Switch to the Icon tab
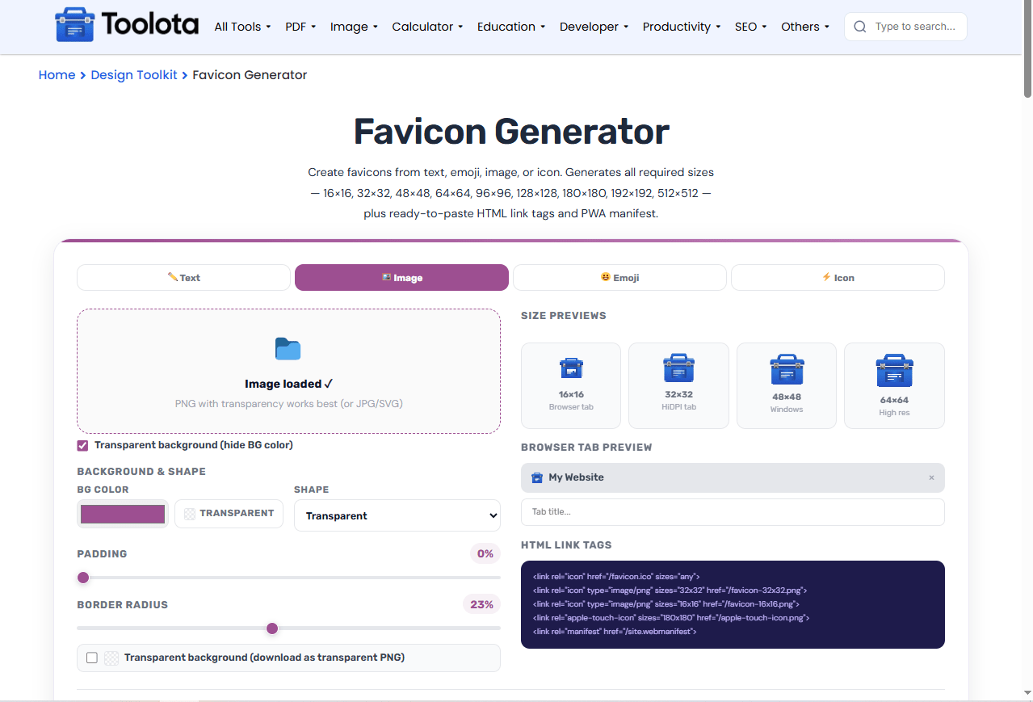1033x702 pixels. (838, 277)
